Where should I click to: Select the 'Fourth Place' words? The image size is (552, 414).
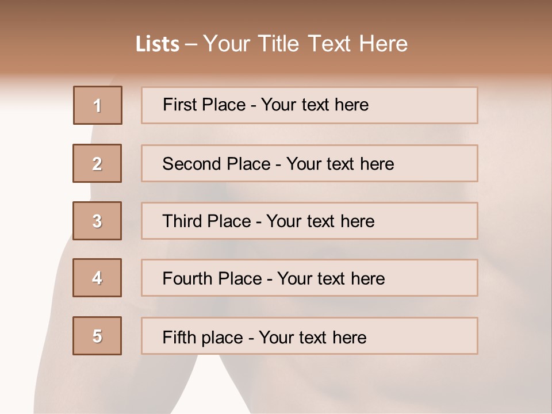coord(212,279)
